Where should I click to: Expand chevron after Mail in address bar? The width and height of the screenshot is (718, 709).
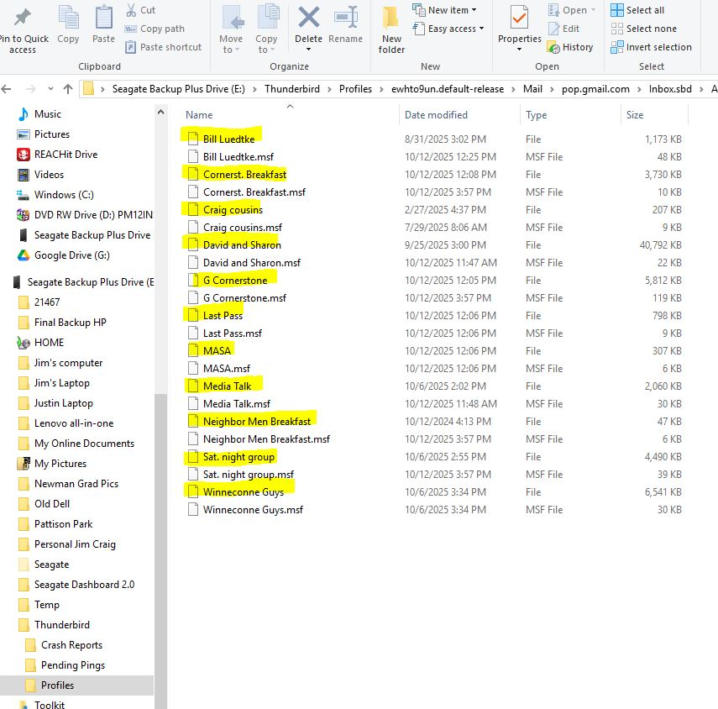tap(552, 89)
